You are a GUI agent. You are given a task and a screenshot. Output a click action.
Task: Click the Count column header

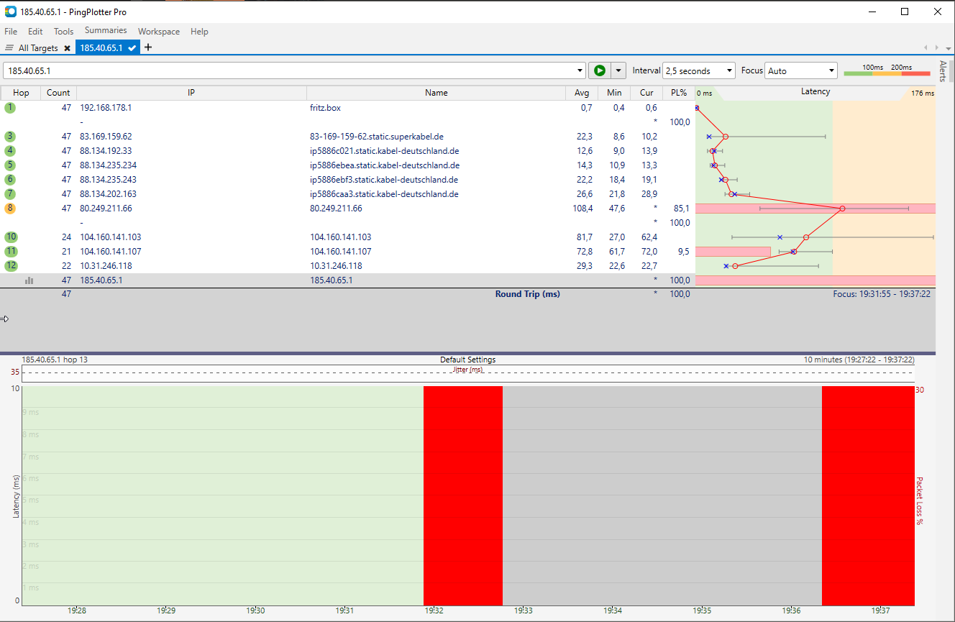(58, 93)
